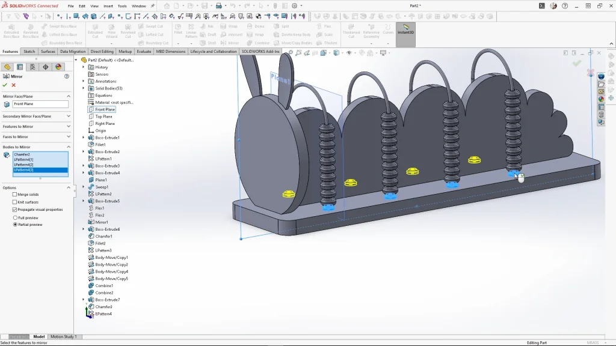
Task: Check the Knit surfaces option
Action: [x=15, y=202]
